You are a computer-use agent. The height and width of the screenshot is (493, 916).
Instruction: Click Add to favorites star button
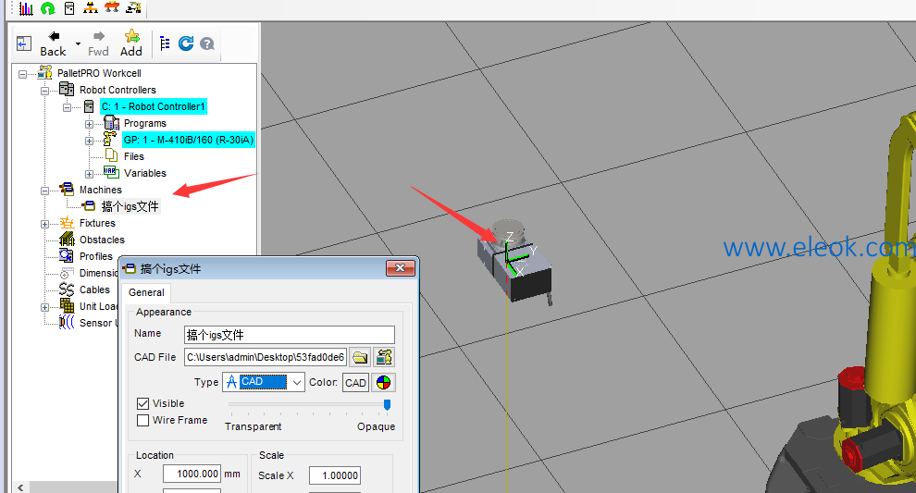(130, 43)
